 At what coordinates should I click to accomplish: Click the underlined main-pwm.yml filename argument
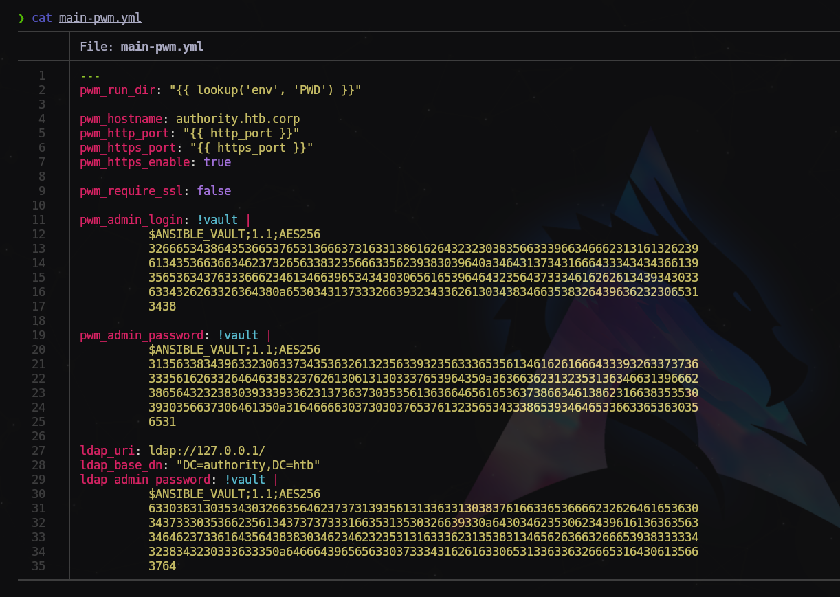point(100,18)
